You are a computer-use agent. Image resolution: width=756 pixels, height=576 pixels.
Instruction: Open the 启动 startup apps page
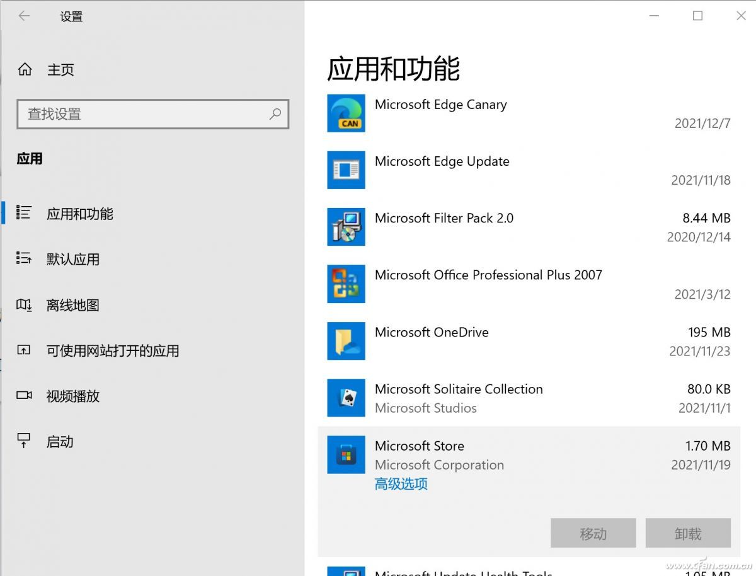coord(60,442)
